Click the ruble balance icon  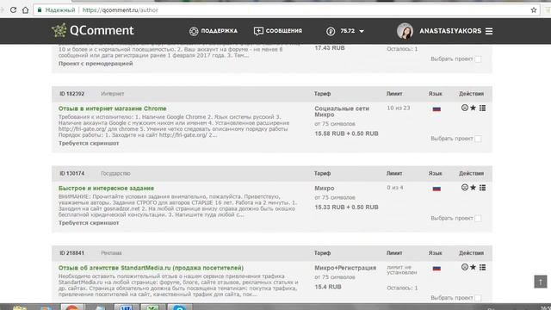(x=331, y=31)
